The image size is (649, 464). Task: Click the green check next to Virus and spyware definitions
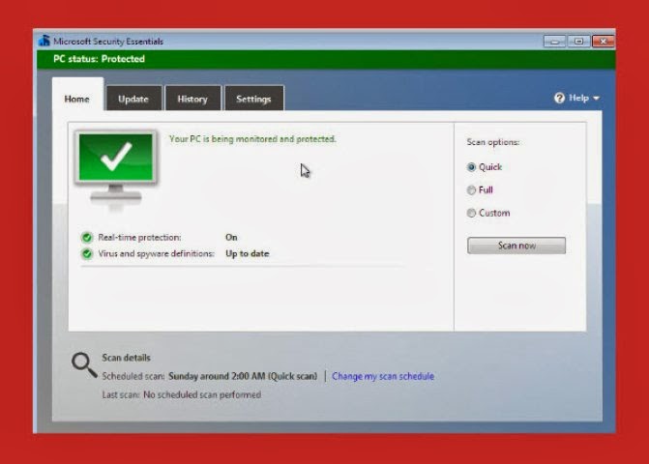[87, 253]
